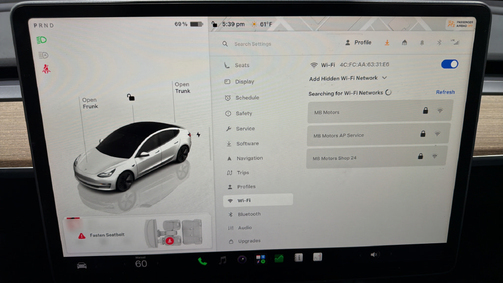Open the app launcher grid icon
The height and width of the screenshot is (283, 503).
coord(260,258)
